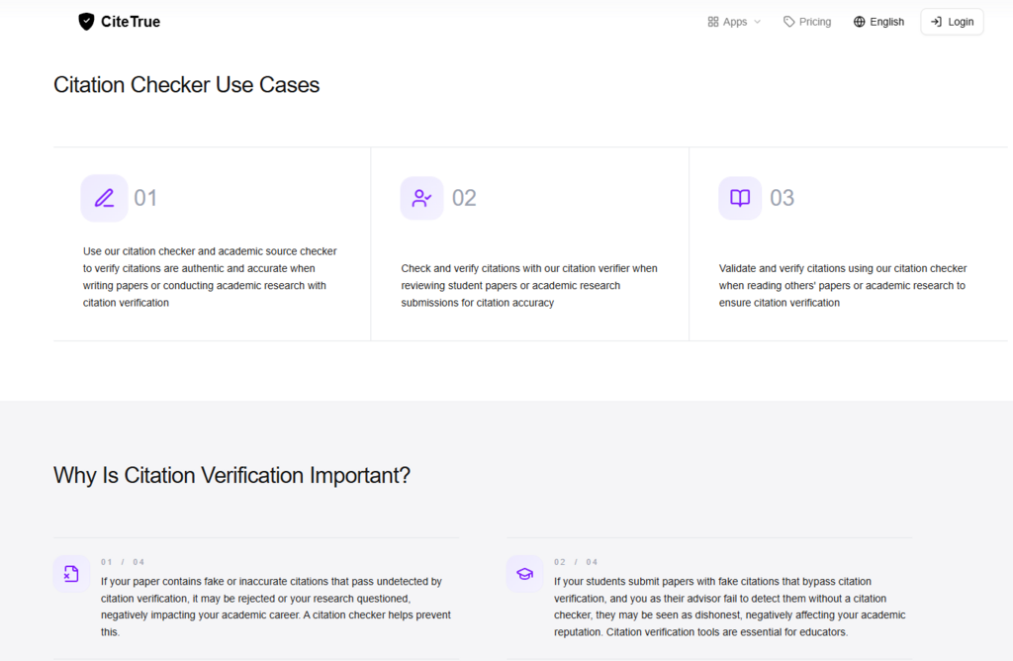Expand the Apps chevron arrow

pos(757,22)
